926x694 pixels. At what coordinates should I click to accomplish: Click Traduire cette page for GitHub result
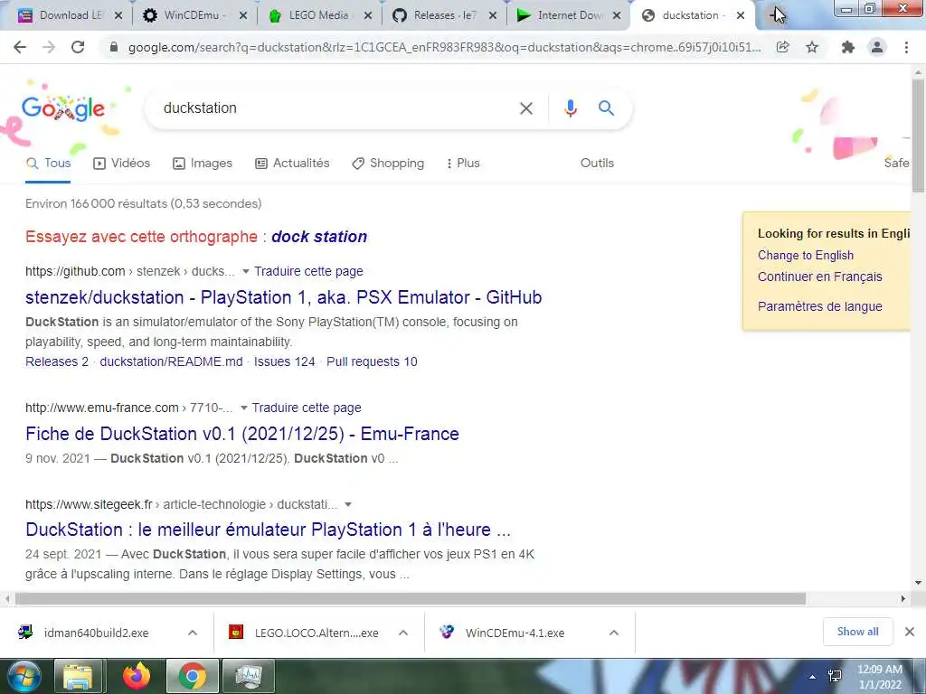[x=308, y=271]
